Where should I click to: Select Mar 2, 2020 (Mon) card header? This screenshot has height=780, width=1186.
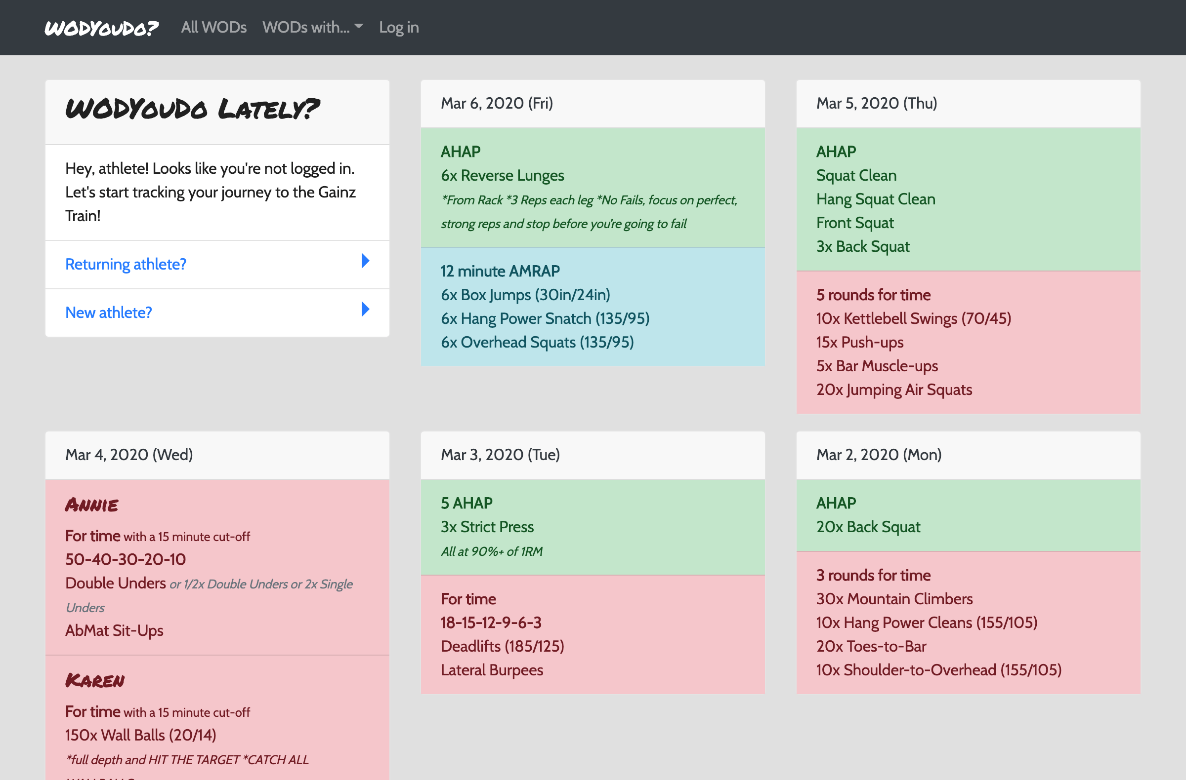click(x=968, y=455)
